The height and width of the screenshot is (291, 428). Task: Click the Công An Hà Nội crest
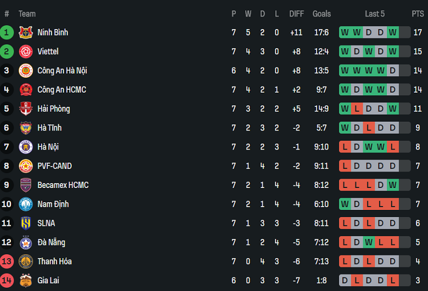tap(26, 71)
